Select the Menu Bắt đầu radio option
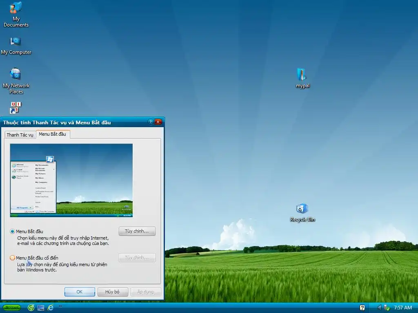 [12, 231]
